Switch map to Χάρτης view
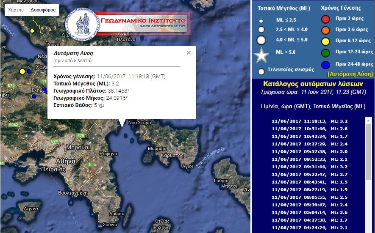 [16, 10]
